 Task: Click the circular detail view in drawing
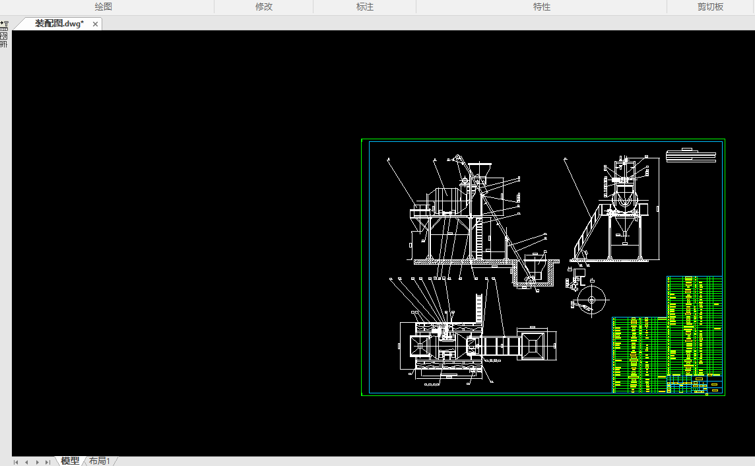tap(591, 300)
